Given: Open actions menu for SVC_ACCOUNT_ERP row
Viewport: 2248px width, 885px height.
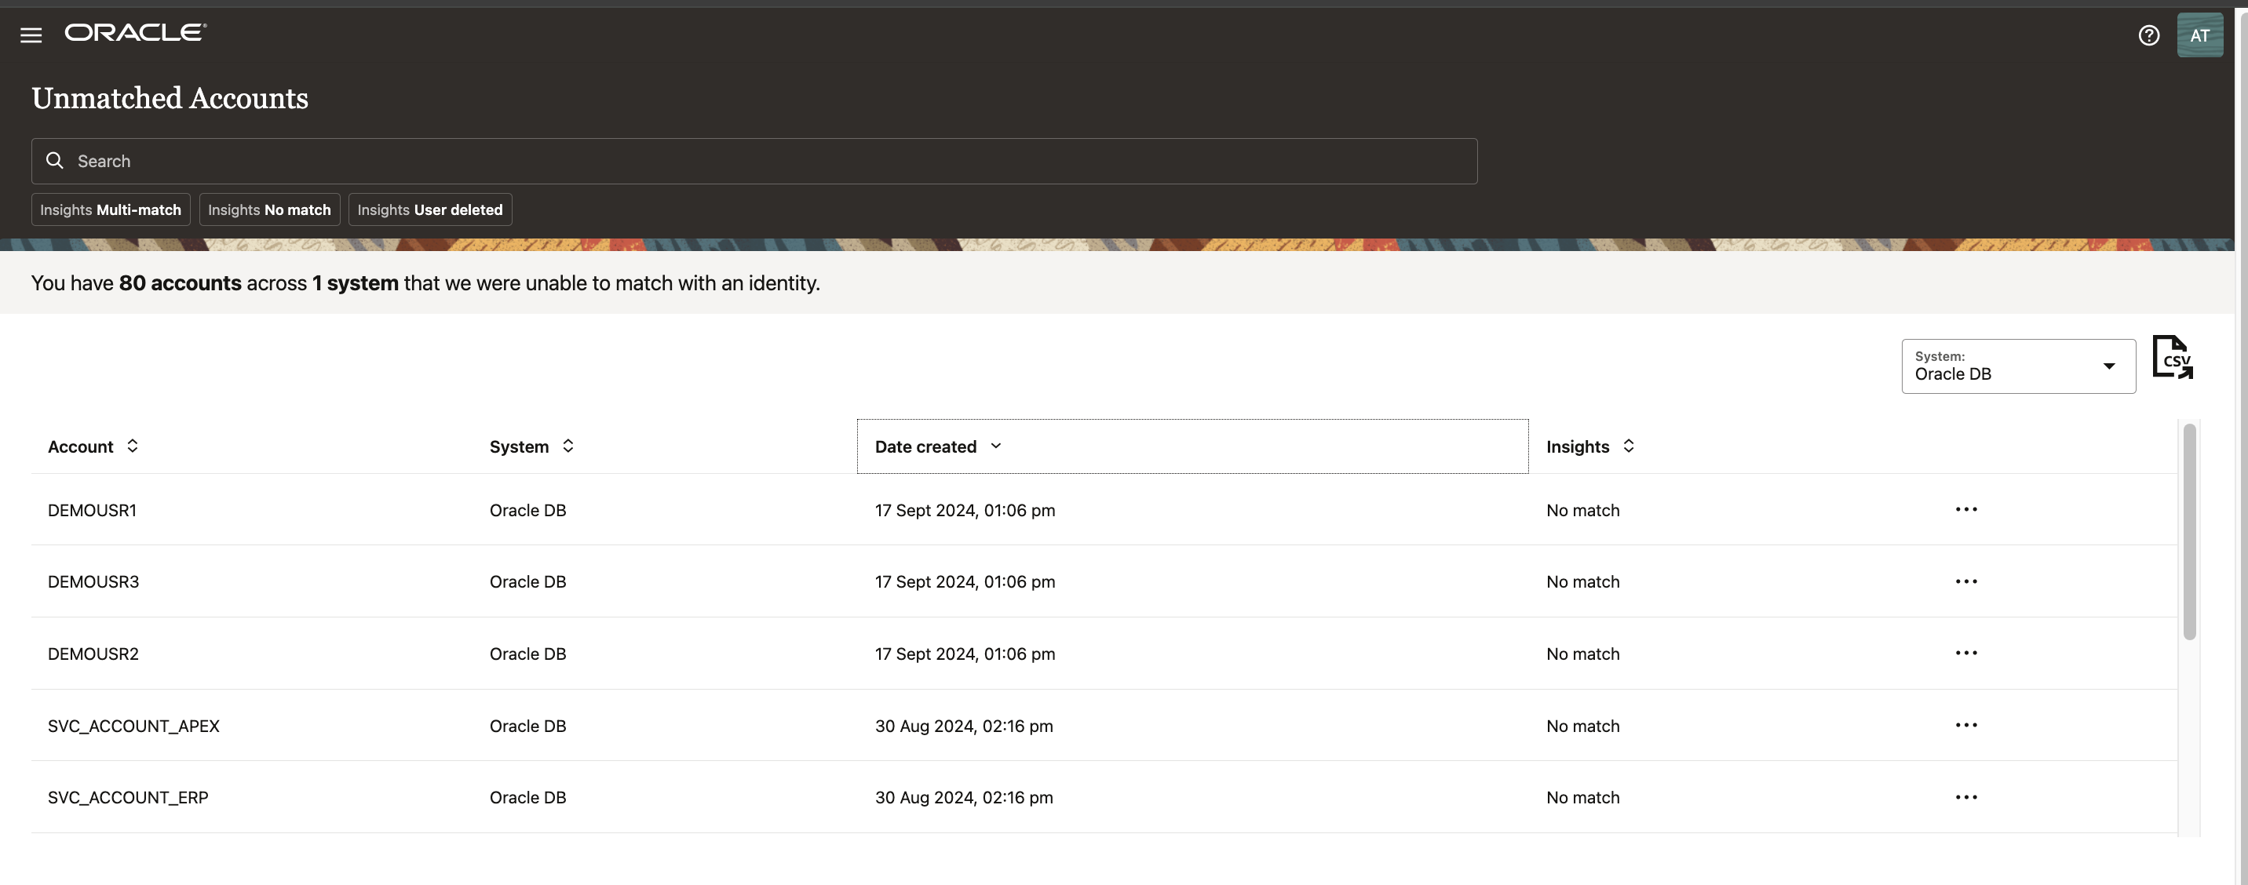Looking at the screenshot, I should 1965,797.
